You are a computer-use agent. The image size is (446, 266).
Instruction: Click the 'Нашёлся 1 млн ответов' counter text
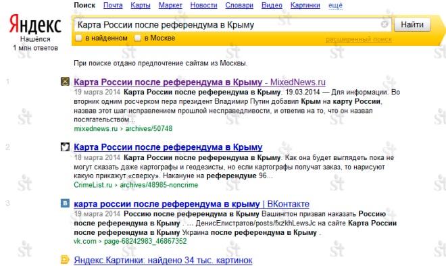point(35,43)
